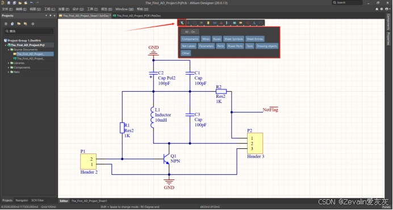Select the arc drawing tool
The height and width of the screenshot is (210, 393).
click(261, 23)
